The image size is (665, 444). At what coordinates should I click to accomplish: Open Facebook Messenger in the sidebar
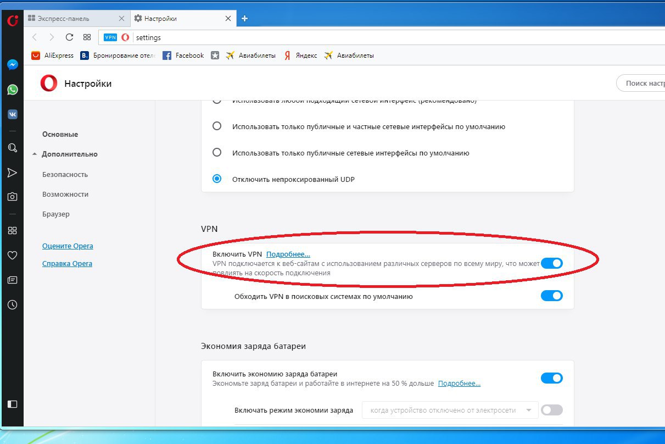coord(12,64)
